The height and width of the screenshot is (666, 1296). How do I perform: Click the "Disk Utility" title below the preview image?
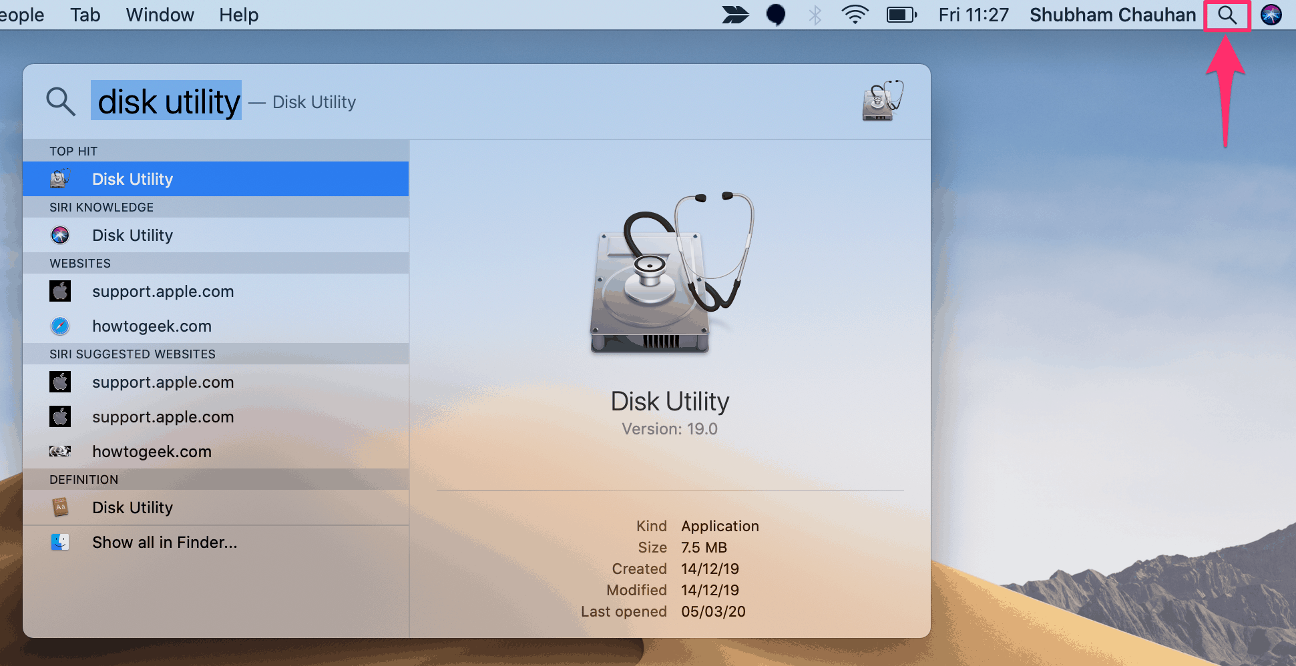click(670, 401)
